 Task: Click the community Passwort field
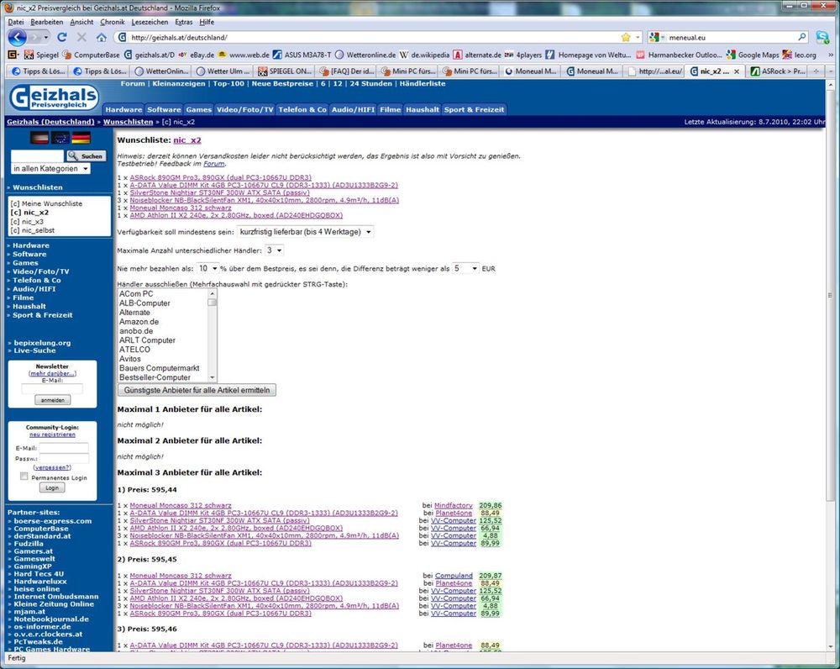(x=64, y=458)
